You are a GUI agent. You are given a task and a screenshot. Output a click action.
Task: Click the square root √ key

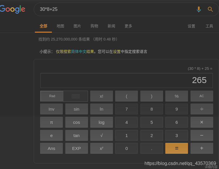[101, 135]
